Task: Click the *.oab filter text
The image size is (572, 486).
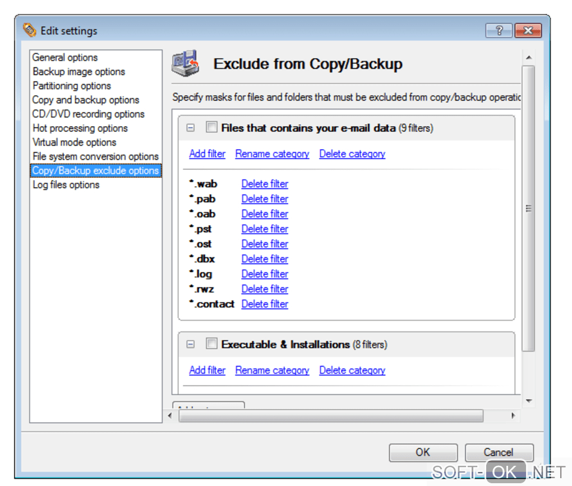Action: (x=202, y=213)
